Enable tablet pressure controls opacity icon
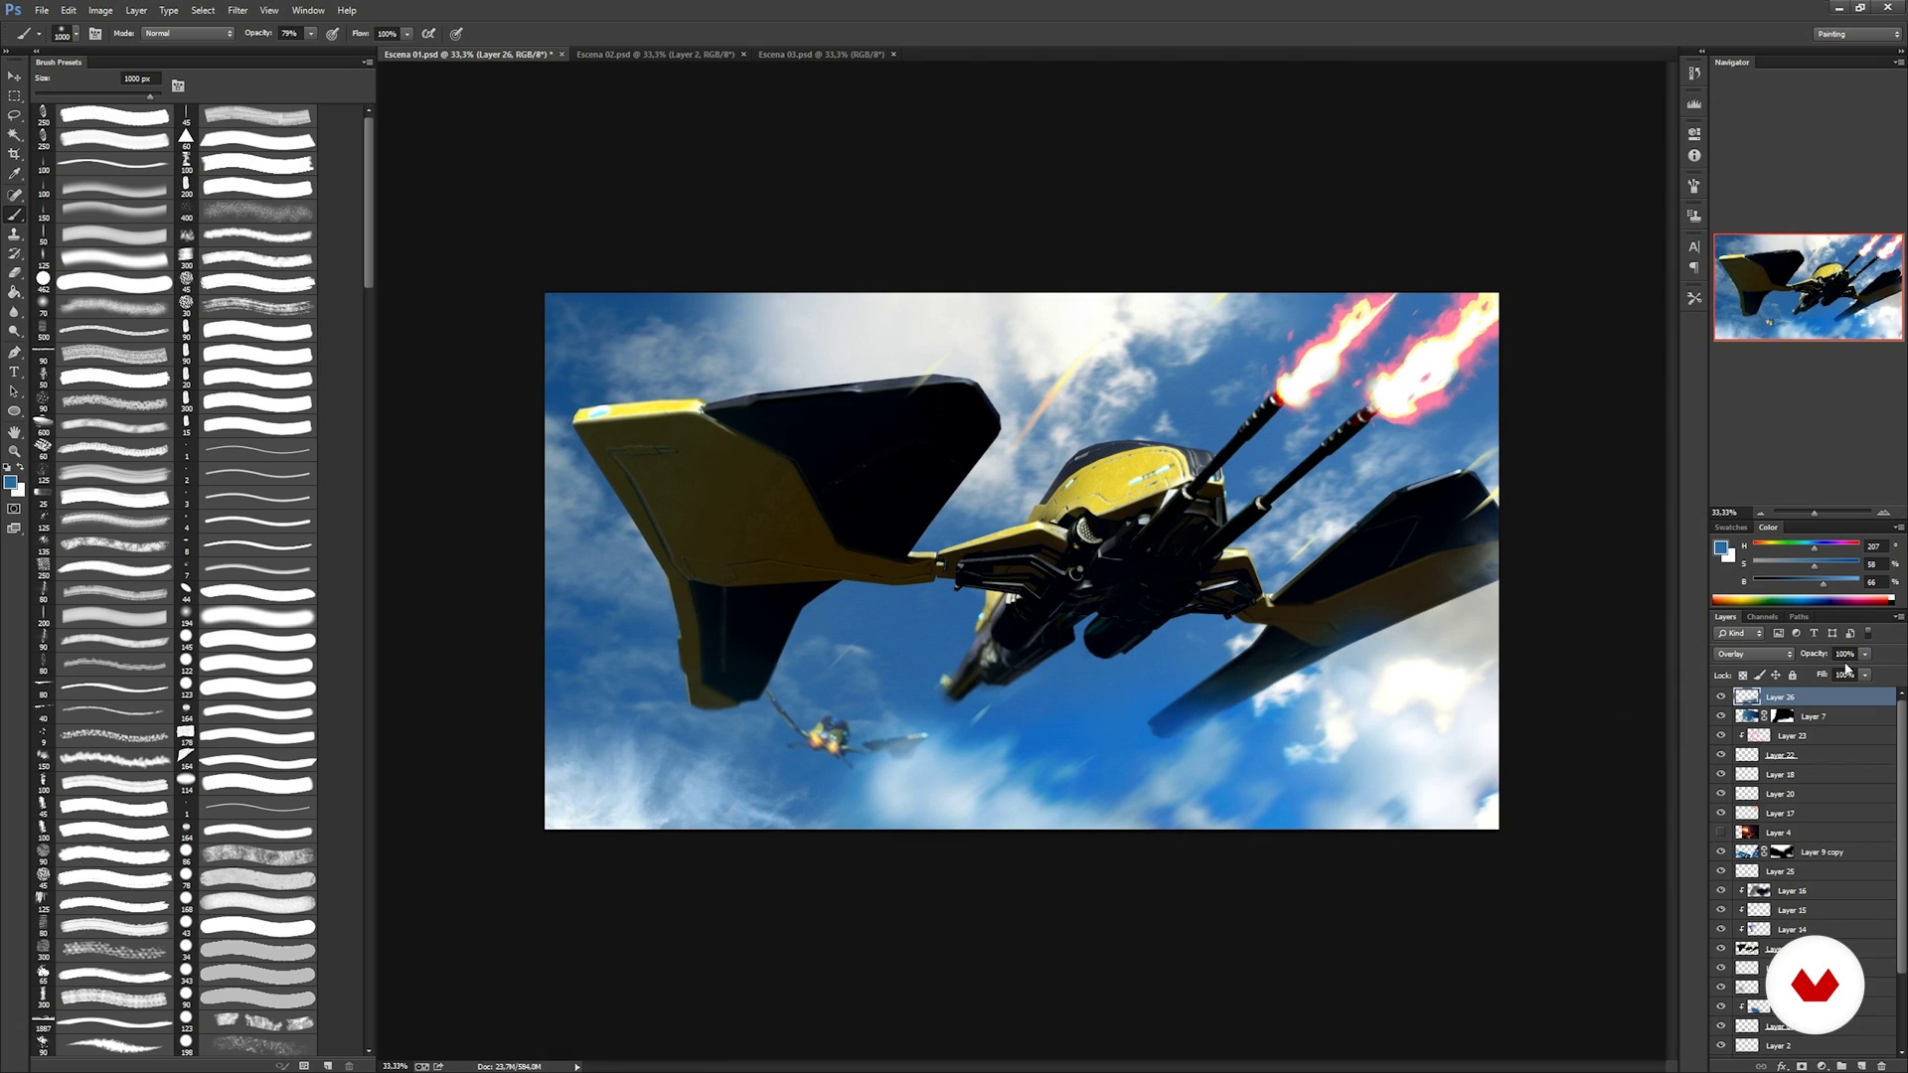1908x1073 pixels. tap(333, 34)
